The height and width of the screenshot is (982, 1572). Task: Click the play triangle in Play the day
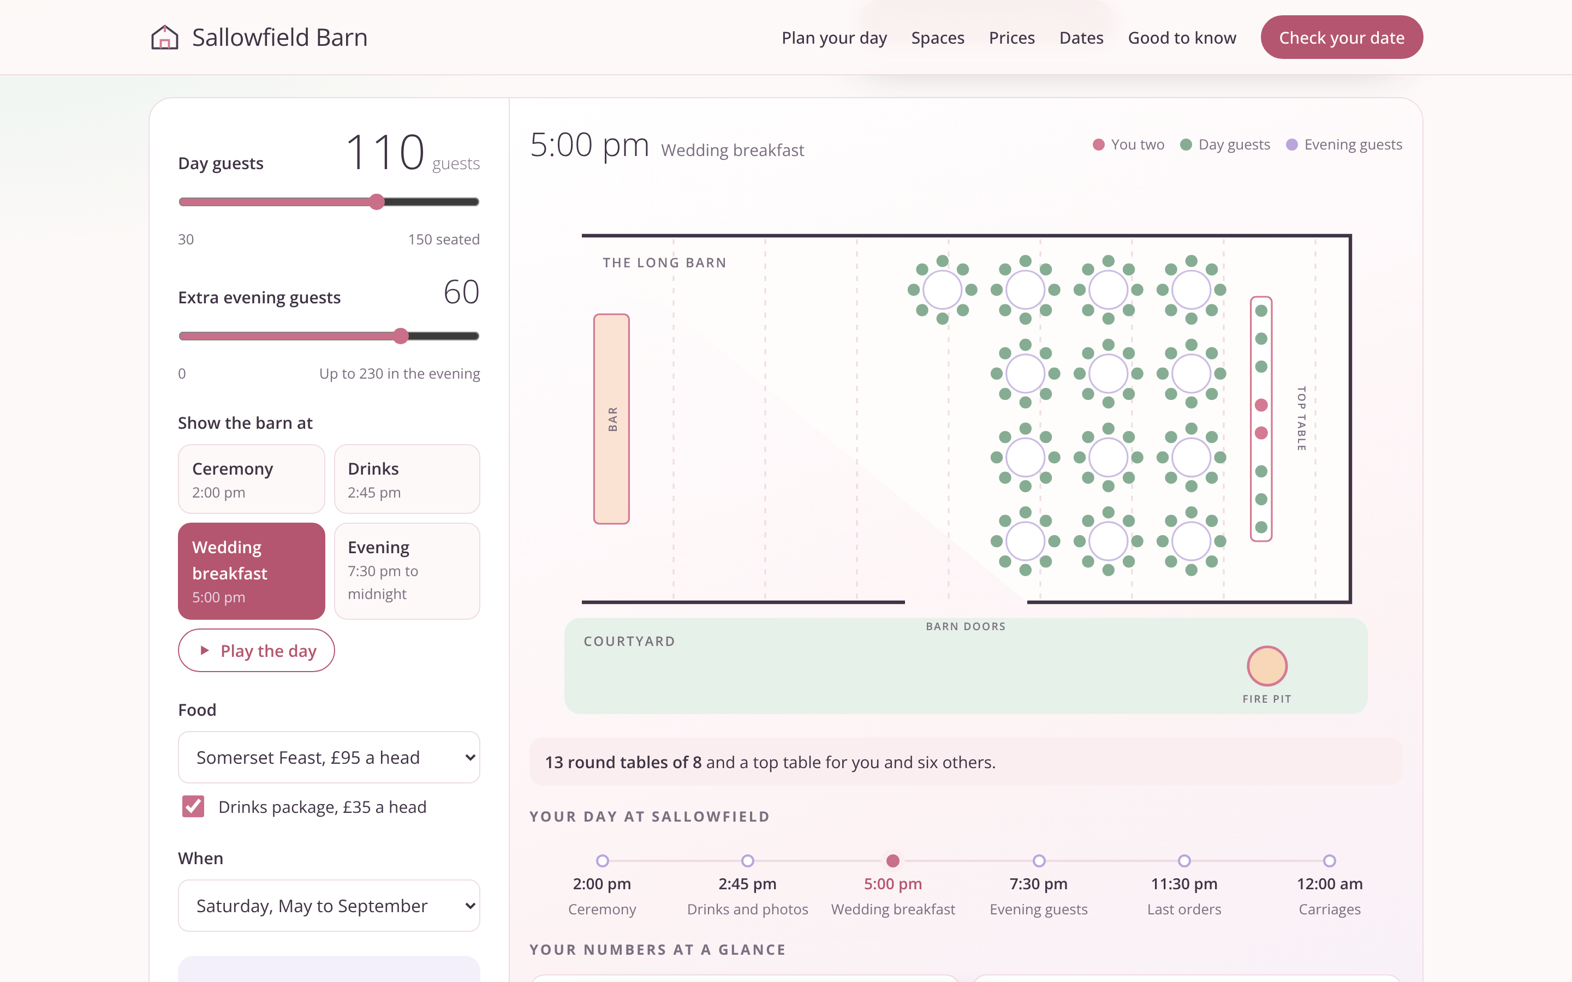(x=205, y=650)
